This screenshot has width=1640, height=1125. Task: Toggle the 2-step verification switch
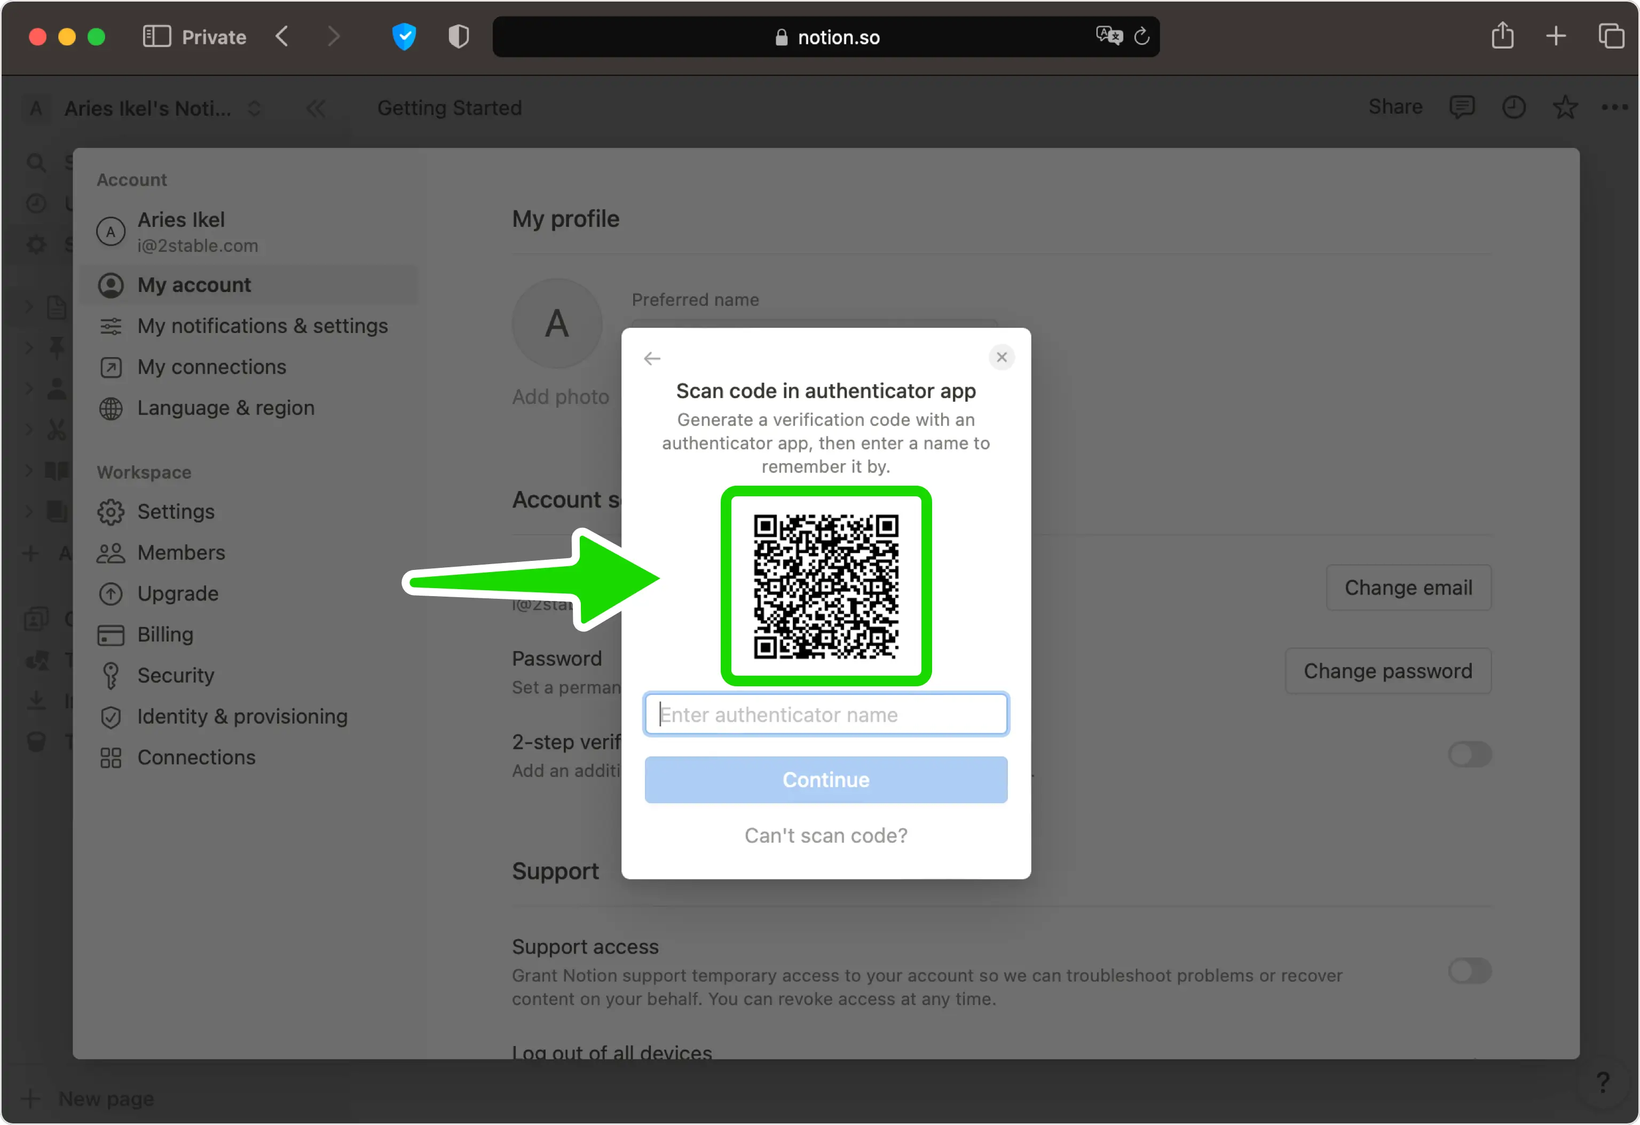[x=1470, y=755]
